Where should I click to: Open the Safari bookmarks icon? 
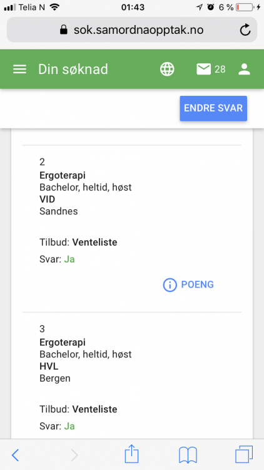click(188, 455)
